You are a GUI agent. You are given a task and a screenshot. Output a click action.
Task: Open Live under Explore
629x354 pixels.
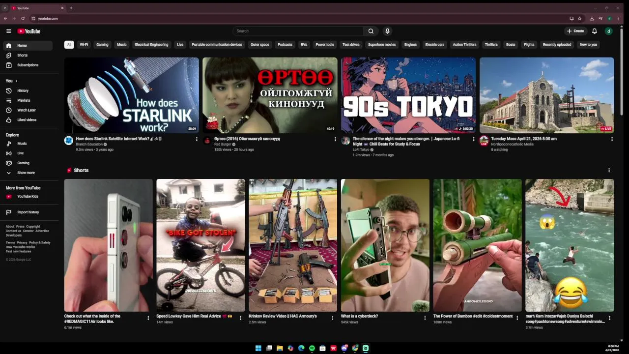28,153
